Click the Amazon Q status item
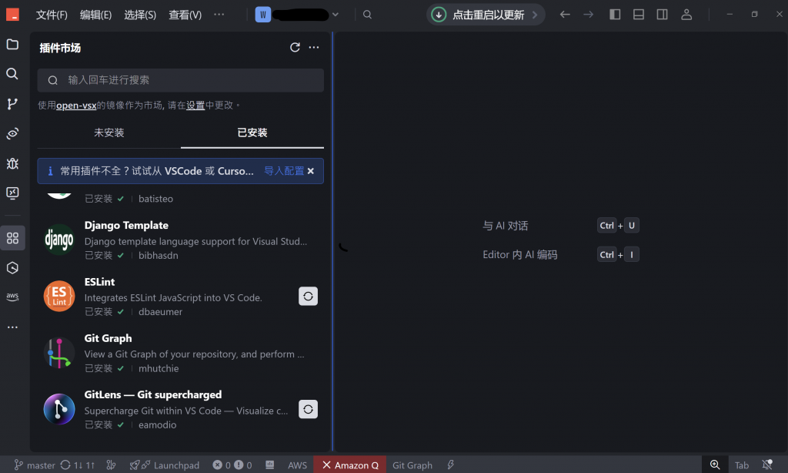The height and width of the screenshot is (473, 788). [350, 465]
